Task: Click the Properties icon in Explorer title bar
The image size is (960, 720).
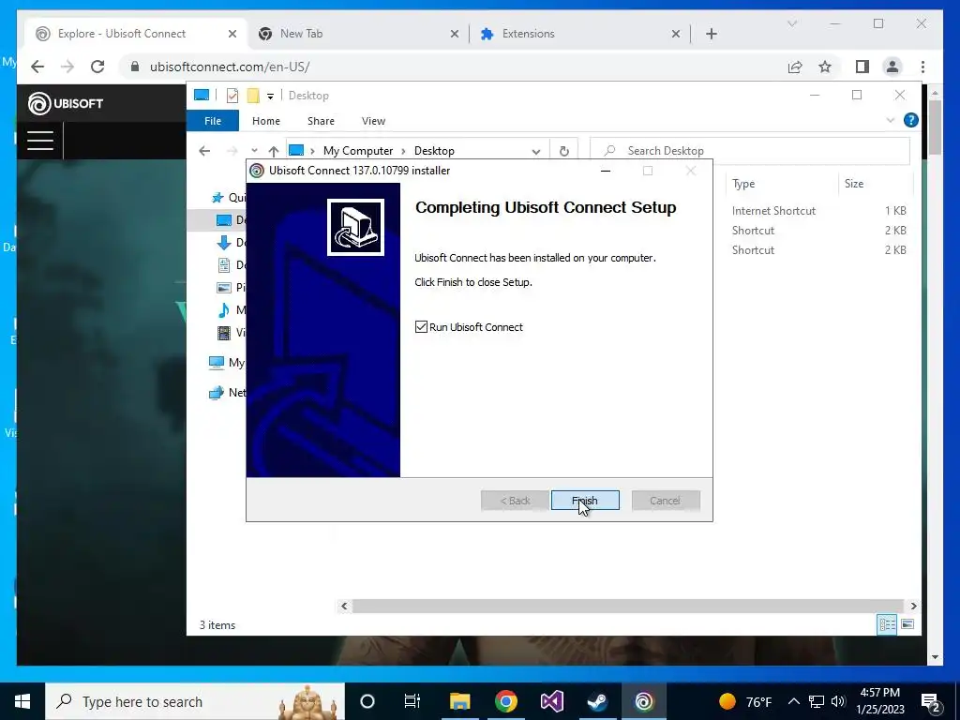Action: 232,96
